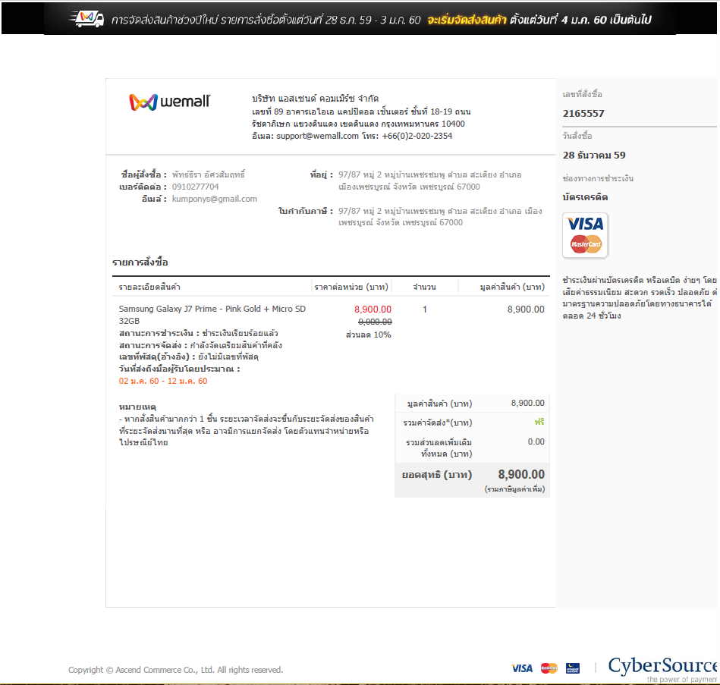Click the wemall logo

169,102
